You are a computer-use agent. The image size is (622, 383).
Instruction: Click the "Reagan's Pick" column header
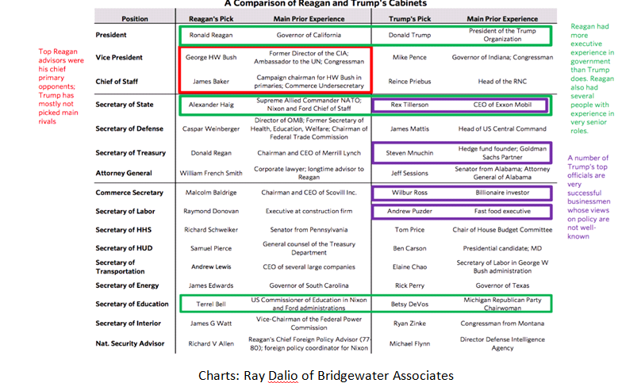(x=211, y=19)
